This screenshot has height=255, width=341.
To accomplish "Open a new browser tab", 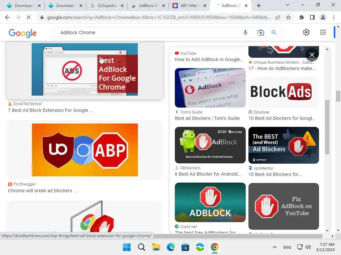I will 258,6.
